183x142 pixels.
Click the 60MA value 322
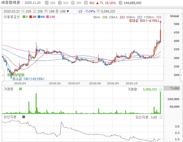click(140, 17)
